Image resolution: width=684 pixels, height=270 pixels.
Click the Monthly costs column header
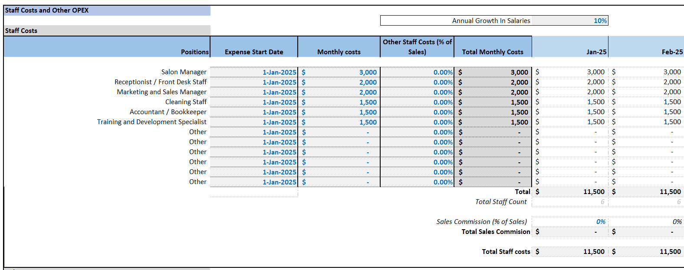tap(339, 47)
